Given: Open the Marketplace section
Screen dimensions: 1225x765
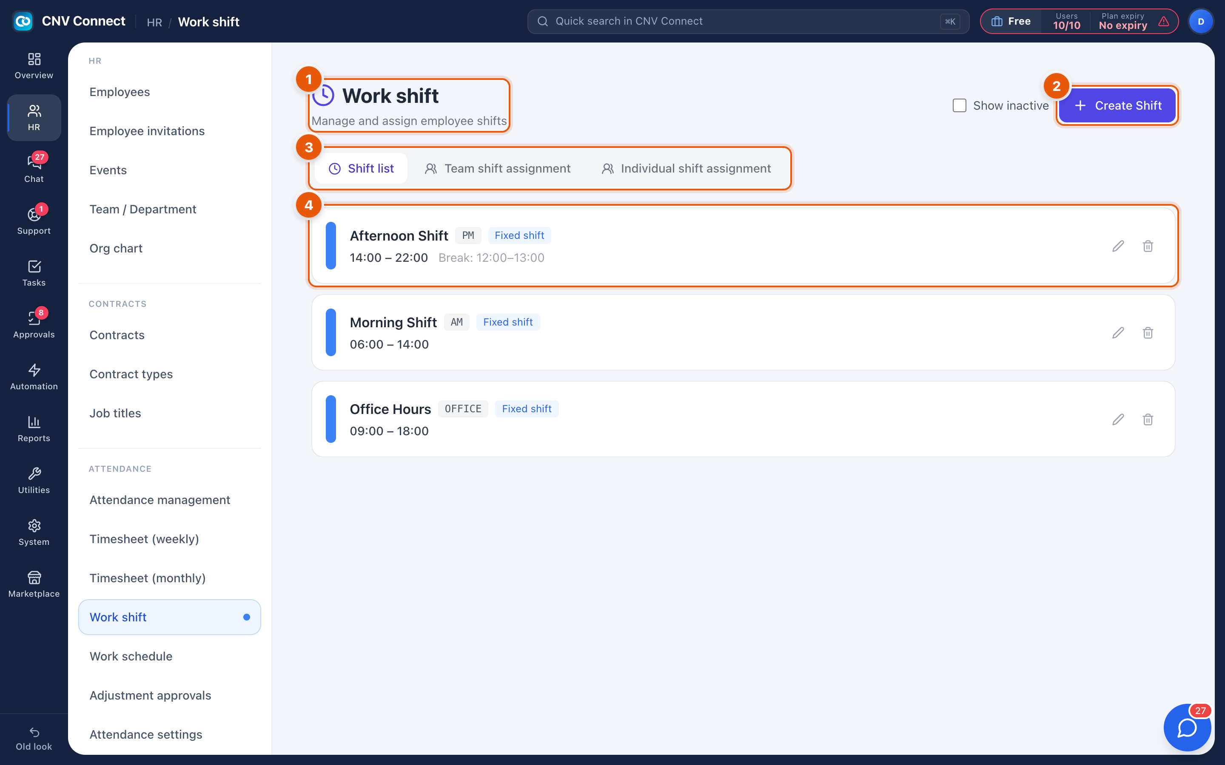Looking at the screenshot, I should [x=34, y=584].
